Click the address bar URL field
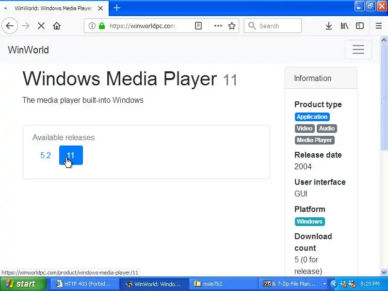Image resolution: width=388 pixels, height=291 pixels. 142,26
